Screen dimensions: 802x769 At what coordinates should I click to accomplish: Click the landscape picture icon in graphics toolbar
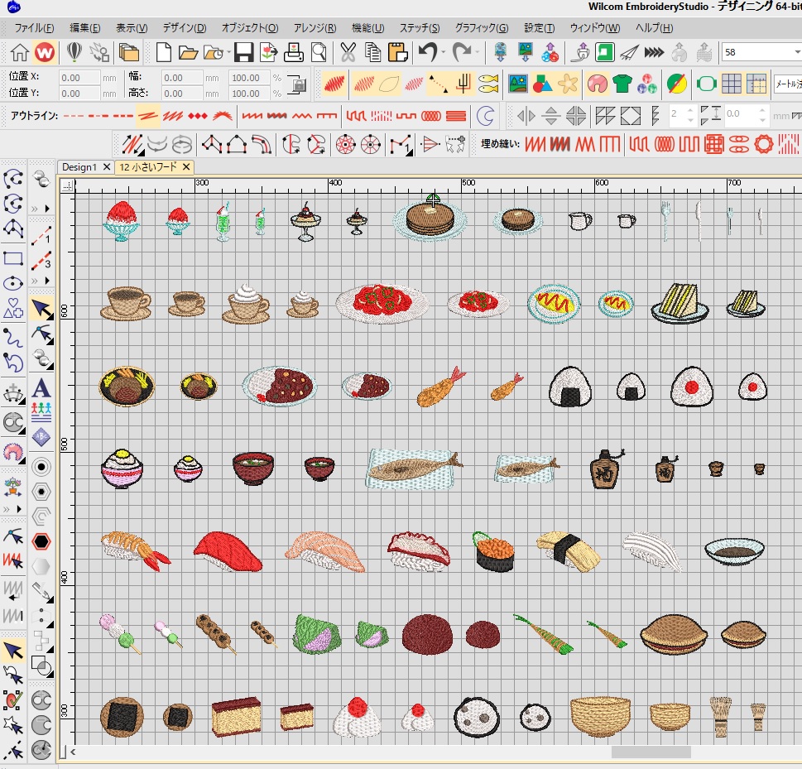point(517,84)
